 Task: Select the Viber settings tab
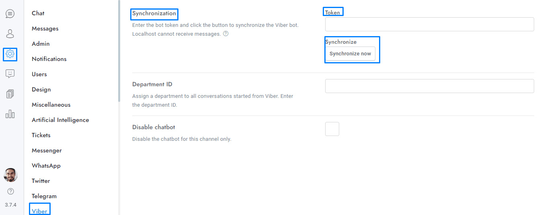(39, 211)
